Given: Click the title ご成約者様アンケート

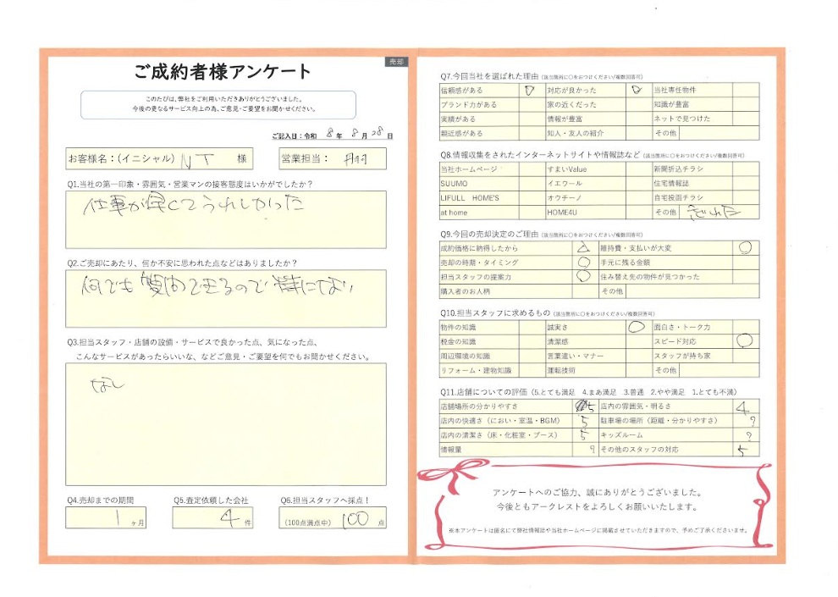Looking at the screenshot, I should pyautogui.click(x=223, y=72).
